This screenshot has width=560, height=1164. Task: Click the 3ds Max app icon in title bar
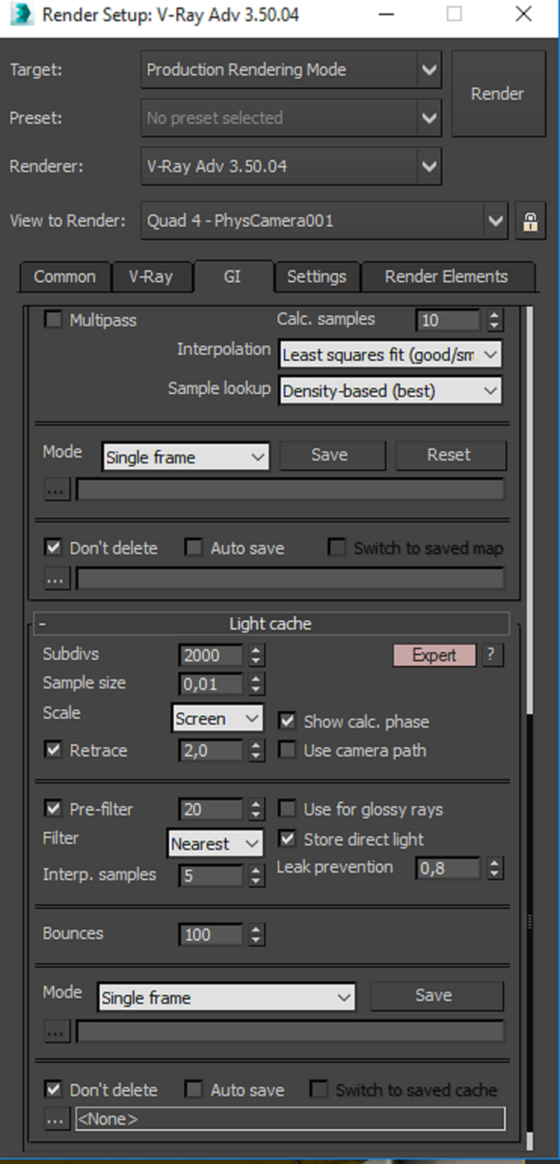pos(21,15)
